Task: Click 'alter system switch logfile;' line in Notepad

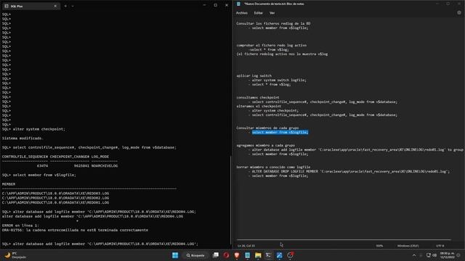Action: (x=279, y=80)
